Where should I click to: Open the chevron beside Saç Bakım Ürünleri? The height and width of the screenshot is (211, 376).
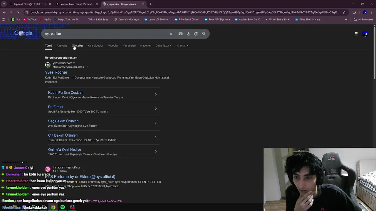(156, 123)
